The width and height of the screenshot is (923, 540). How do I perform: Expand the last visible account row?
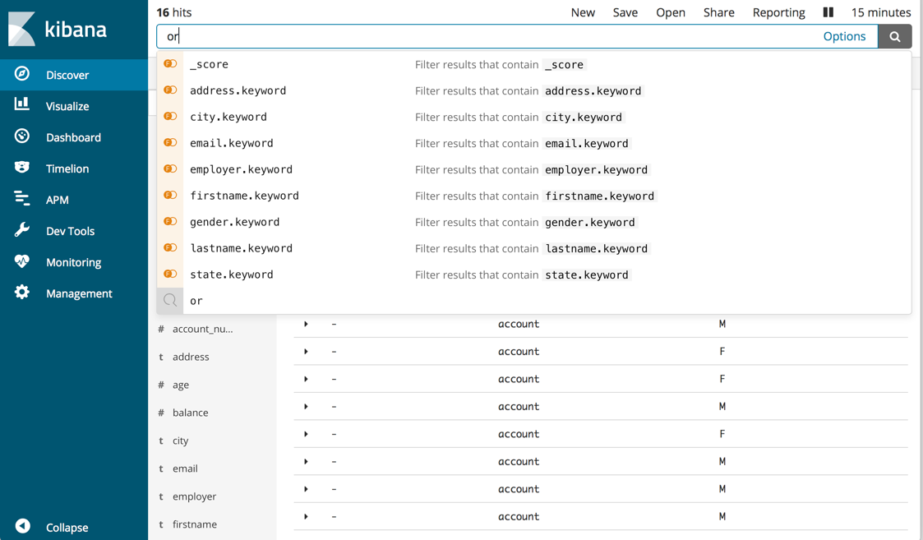click(x=306, y=516)
